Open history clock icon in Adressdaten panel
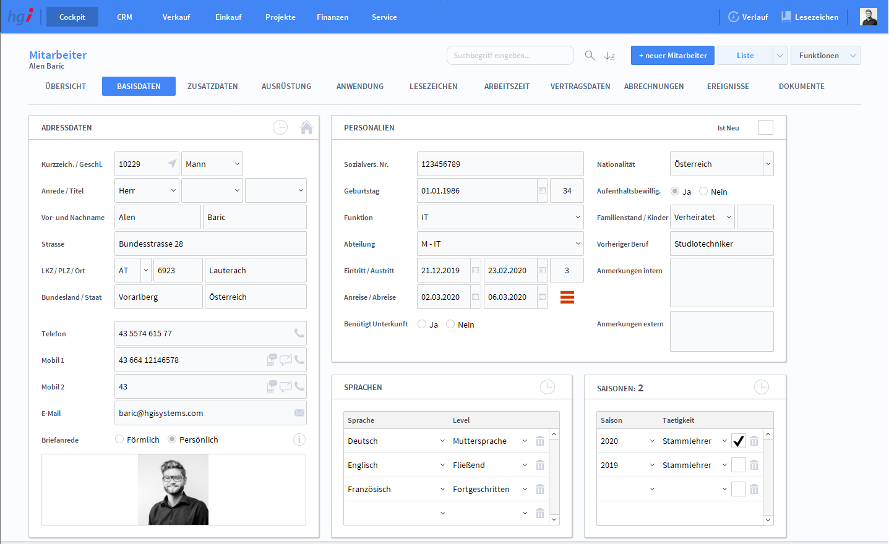889x544 pixels. coord(280,127)
